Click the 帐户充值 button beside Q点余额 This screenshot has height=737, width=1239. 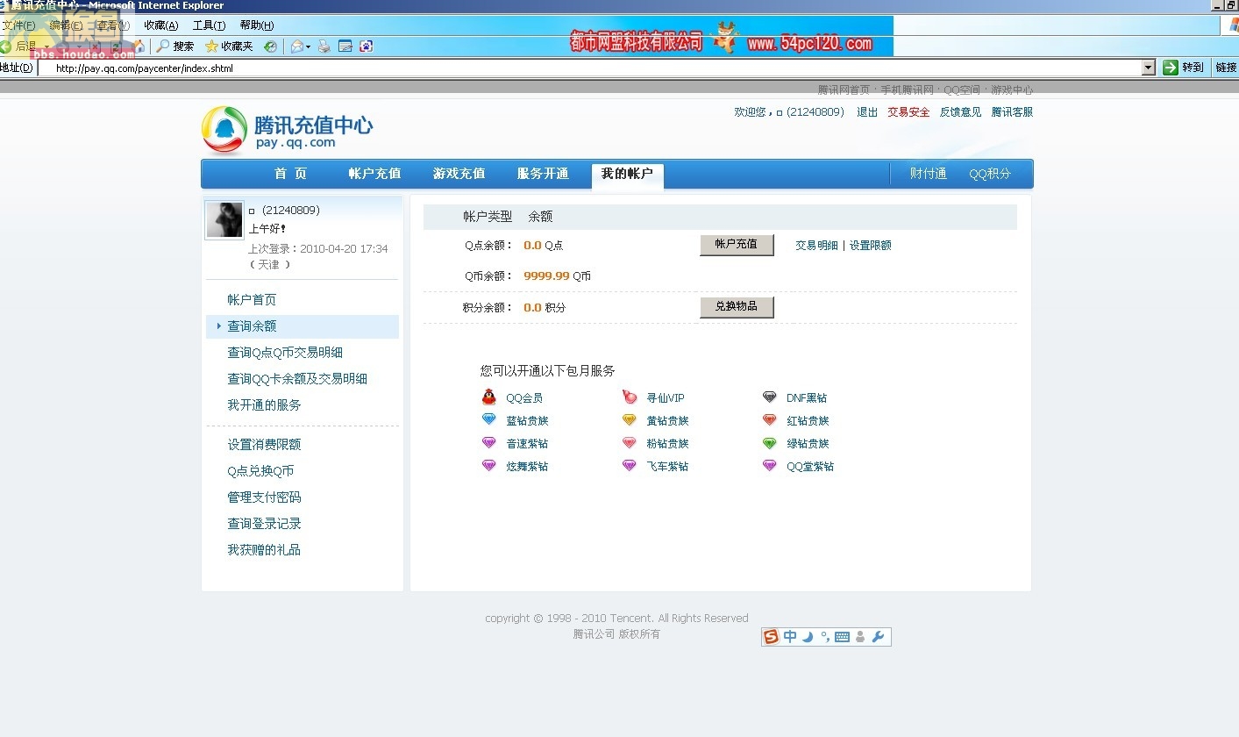pos(737,245)
